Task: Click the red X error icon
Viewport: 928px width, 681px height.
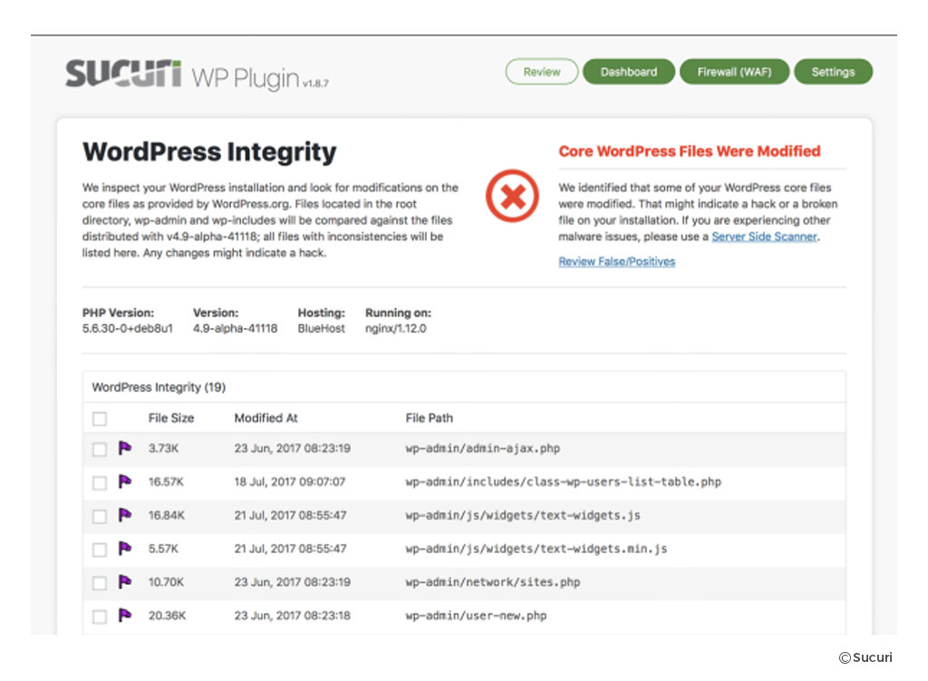Action: coord(512,196)
